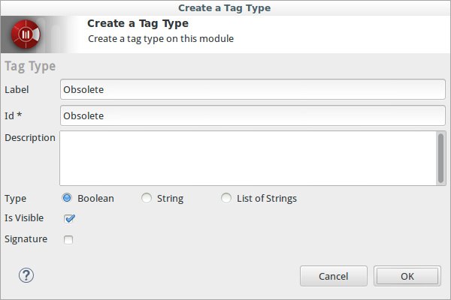Click the grey Tag Type section heading
This screenshot has width=451, height=300.
[x=30, y=66]
